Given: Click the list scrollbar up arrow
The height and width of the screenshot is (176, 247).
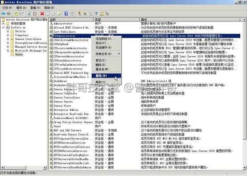Looking at the screenshot, I should (x=244, y=20).
